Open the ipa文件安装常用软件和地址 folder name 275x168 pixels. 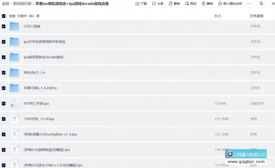(x=44, y=41)
